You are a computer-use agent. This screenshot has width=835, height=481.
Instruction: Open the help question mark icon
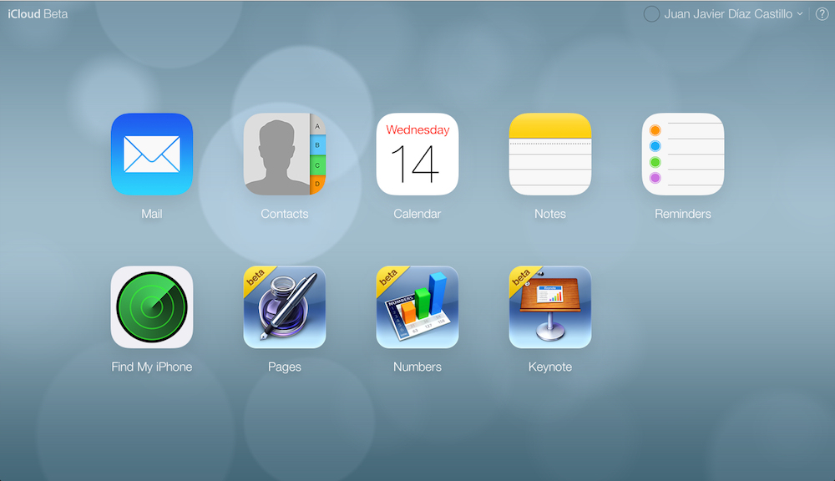click(822, 13)
